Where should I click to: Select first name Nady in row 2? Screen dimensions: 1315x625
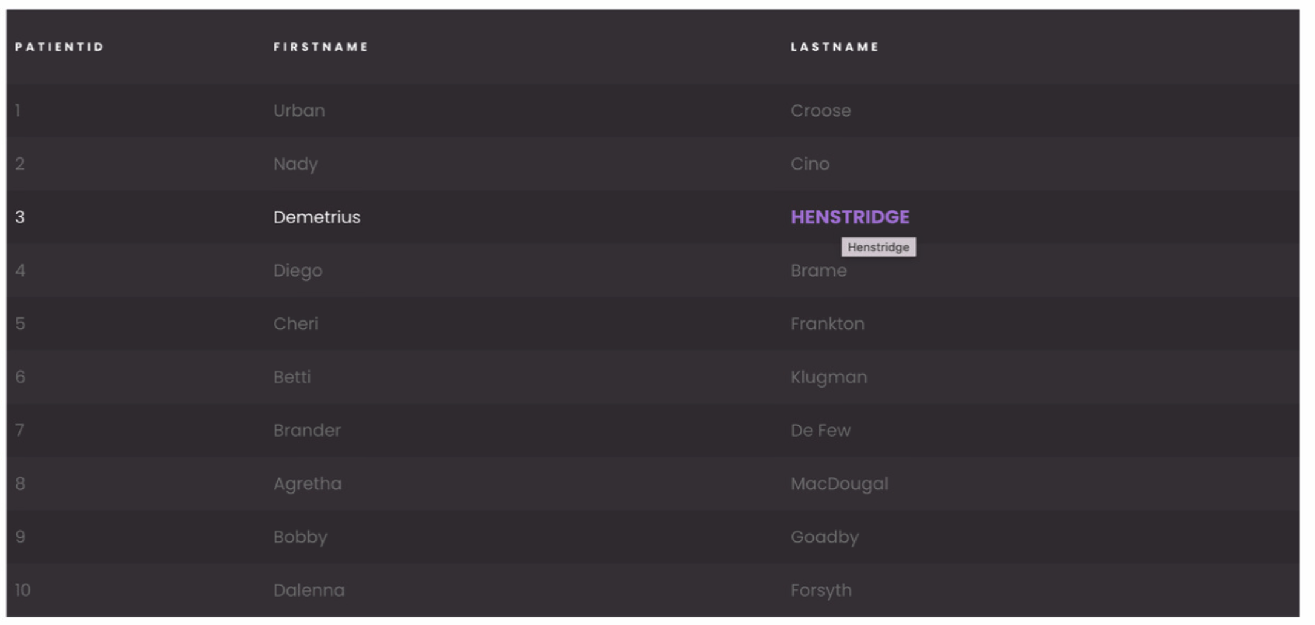click(295, 164)
